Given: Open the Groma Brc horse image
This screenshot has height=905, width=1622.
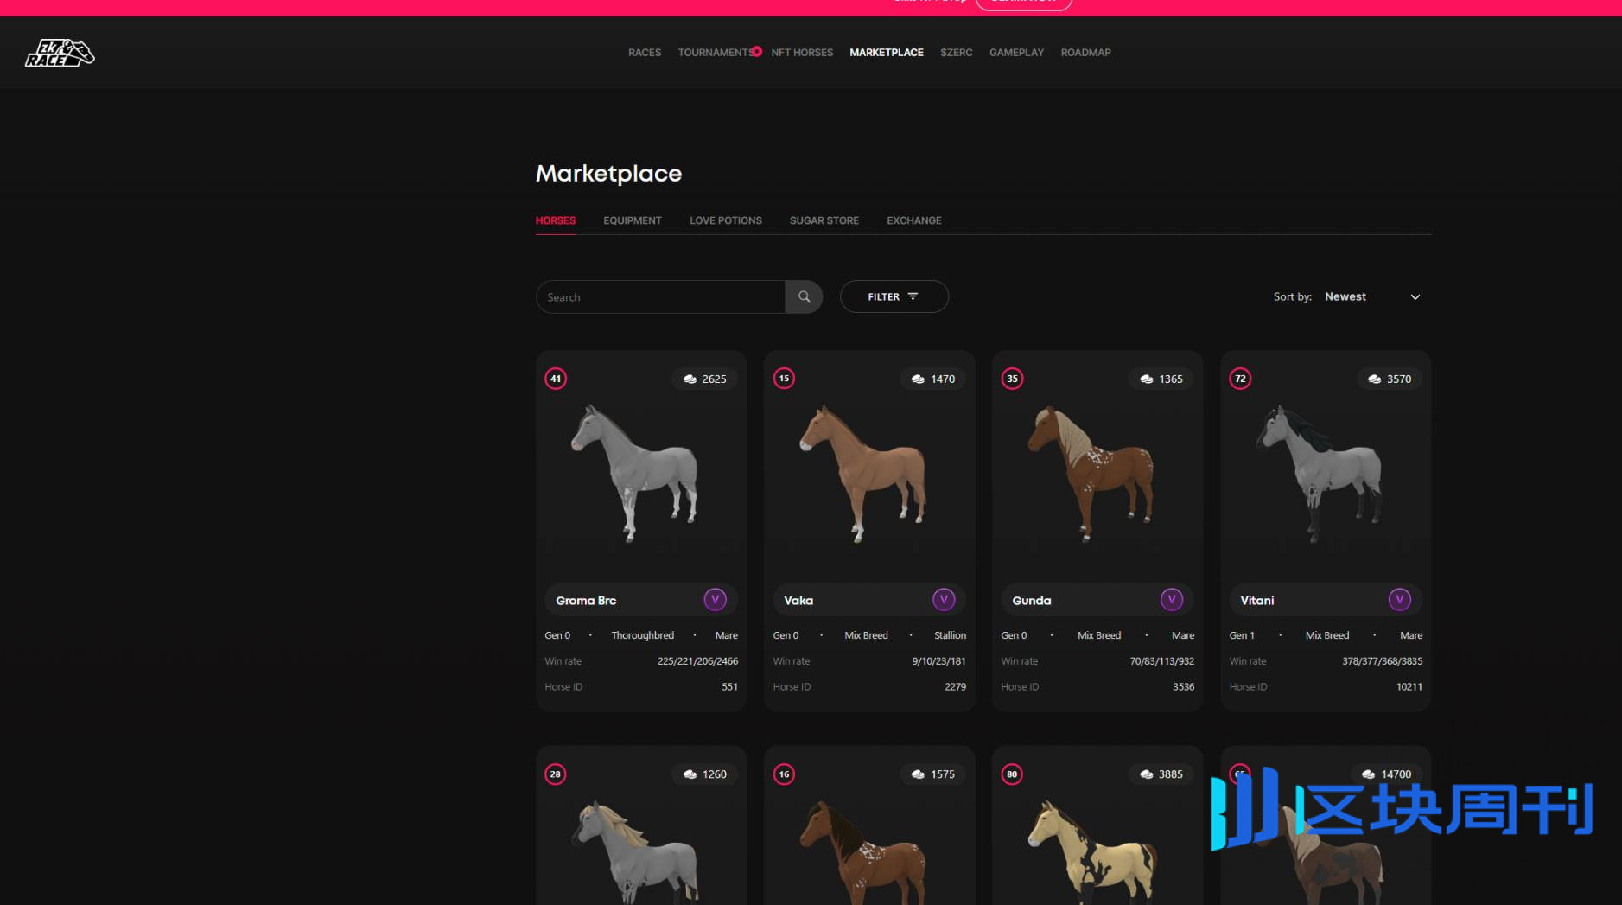Looking at the screenshot, I should (x=634, y=474).
